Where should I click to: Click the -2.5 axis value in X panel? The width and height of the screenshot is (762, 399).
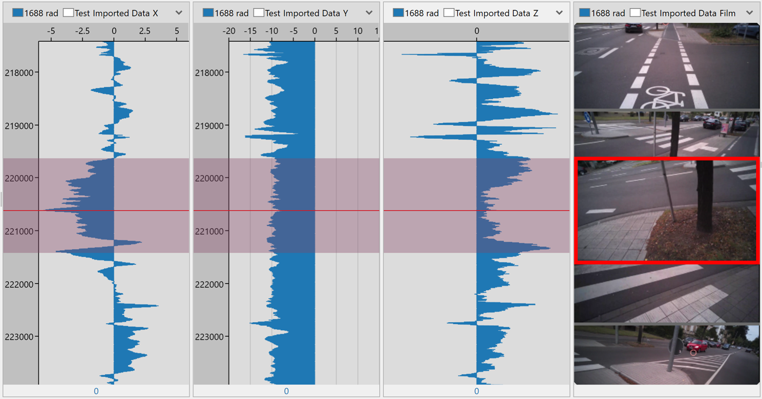tap(82, 31)
